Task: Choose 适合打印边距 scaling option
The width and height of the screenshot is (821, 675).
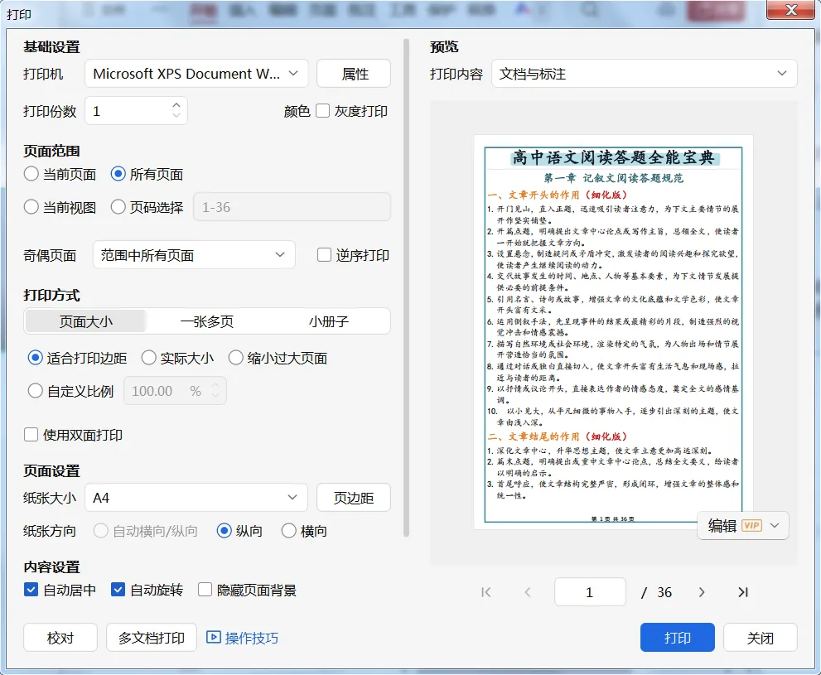Action: 35,358
